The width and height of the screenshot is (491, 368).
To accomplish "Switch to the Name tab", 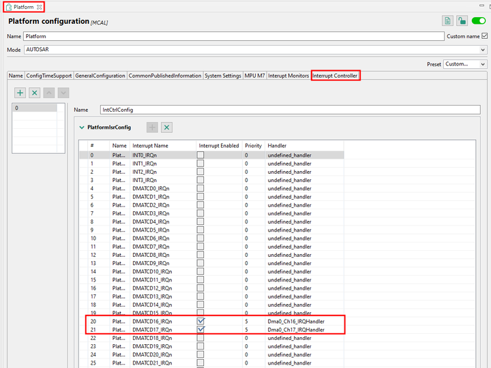I will tap(16, 76).
